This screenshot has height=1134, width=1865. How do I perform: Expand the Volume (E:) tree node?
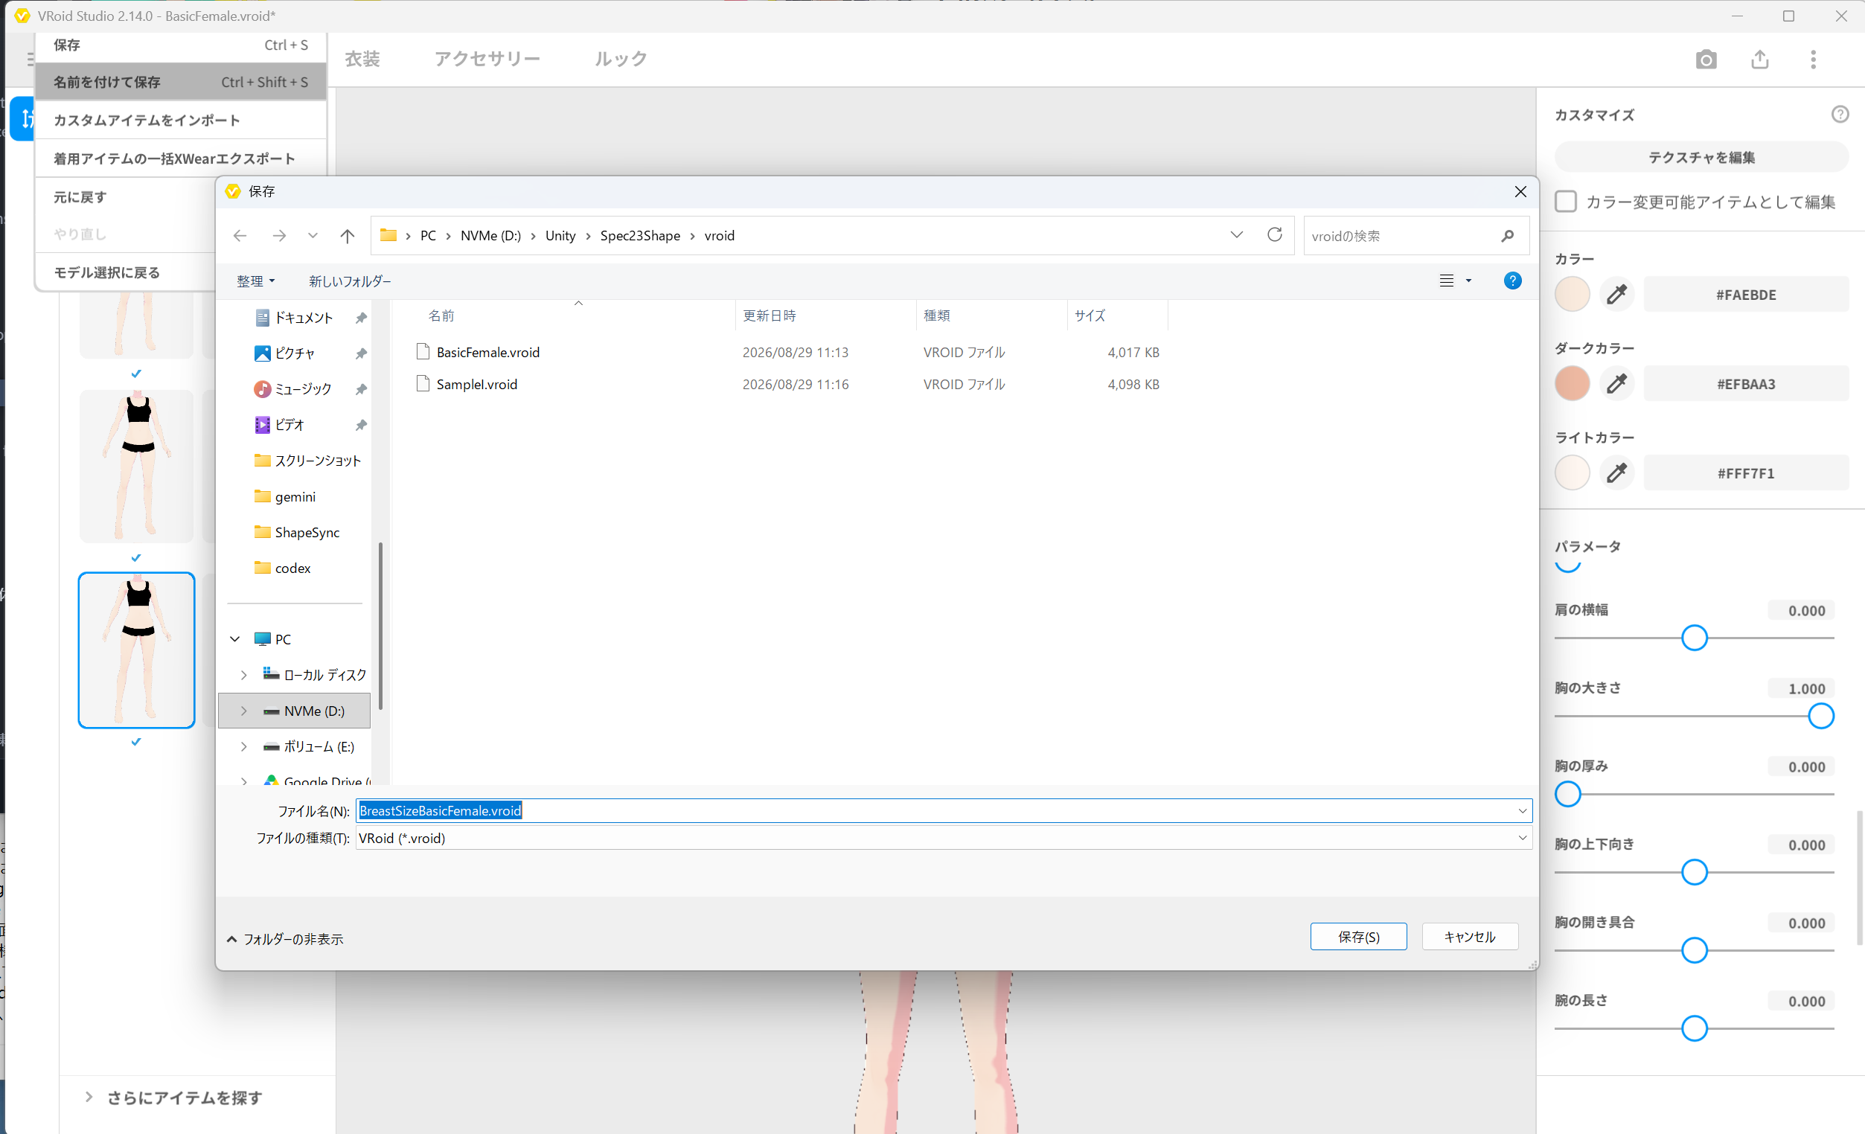coord(243,746)
